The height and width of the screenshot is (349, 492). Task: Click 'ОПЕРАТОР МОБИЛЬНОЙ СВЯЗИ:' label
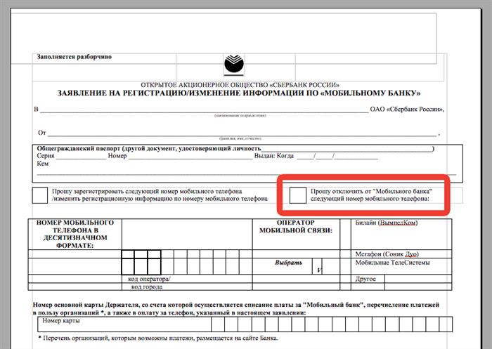[x=296, y=226]
